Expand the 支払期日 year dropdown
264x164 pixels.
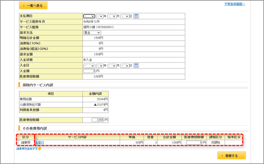pos(100,16)
